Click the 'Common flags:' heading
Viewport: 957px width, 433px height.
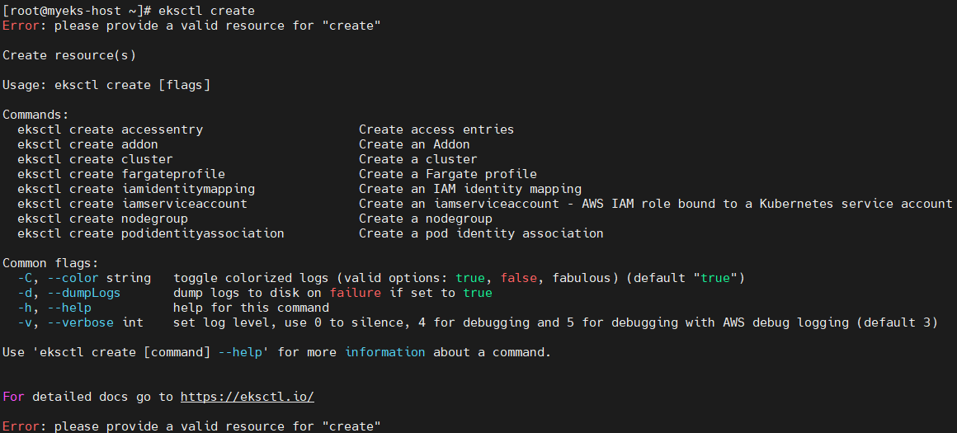[x=50, y=263]
